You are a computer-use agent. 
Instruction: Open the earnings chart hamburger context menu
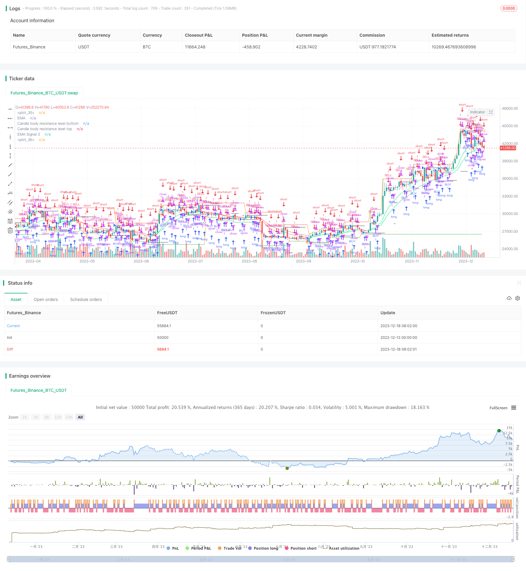click(514, 408)
